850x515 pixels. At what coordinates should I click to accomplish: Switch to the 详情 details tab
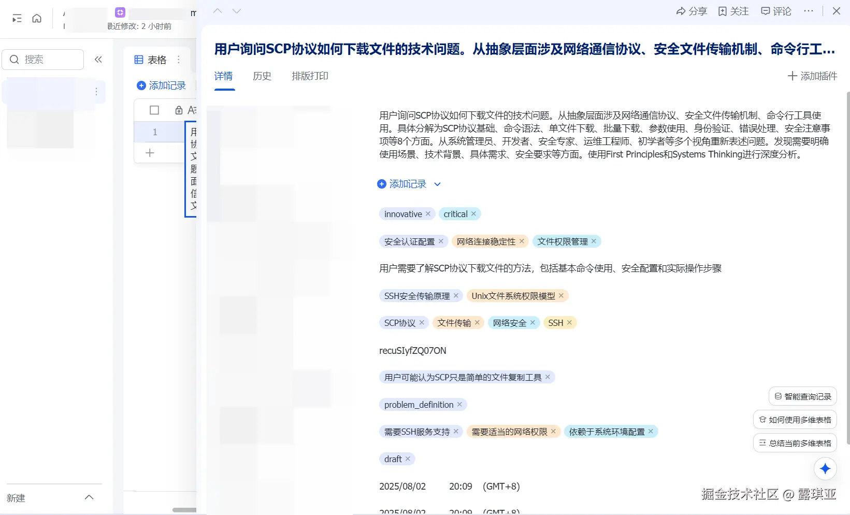(224, 76)
